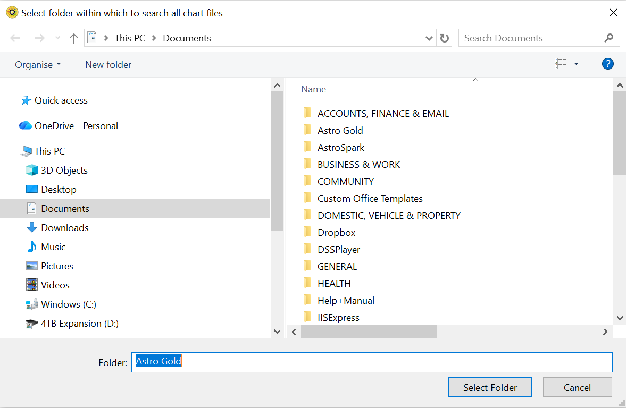The image size is (626, 408).
Task: Select Documents in address breadcrumb
Action: (x=187, y=38)
